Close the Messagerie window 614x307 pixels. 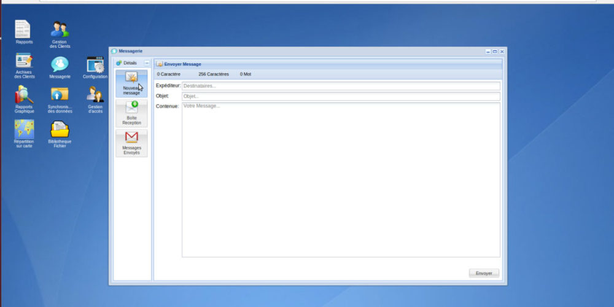pos(502,52)
